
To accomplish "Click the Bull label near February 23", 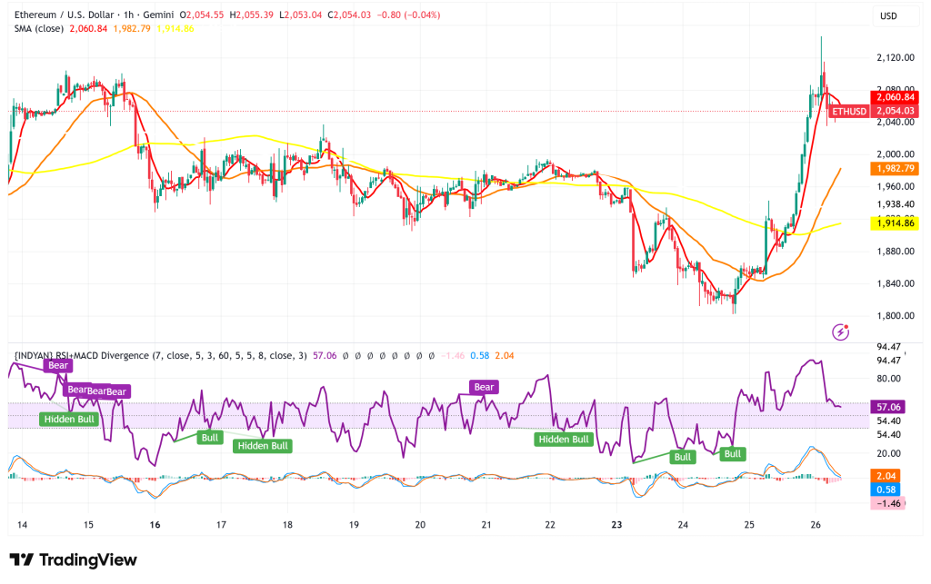I will [x=682, y=457].
